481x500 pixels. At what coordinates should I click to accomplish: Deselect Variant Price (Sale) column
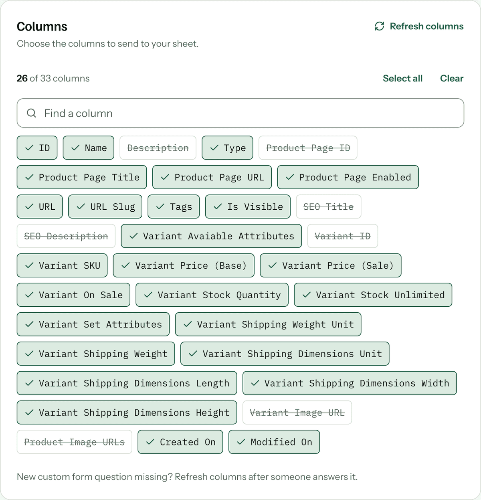[331, 265]
